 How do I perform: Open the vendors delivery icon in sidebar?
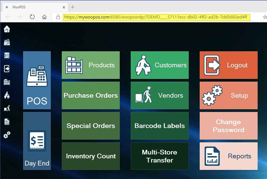(7, 108)
